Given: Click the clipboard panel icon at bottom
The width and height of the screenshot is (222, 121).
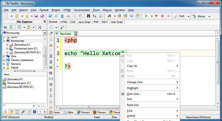Looking at the screenshot, I should pos(17,112).
